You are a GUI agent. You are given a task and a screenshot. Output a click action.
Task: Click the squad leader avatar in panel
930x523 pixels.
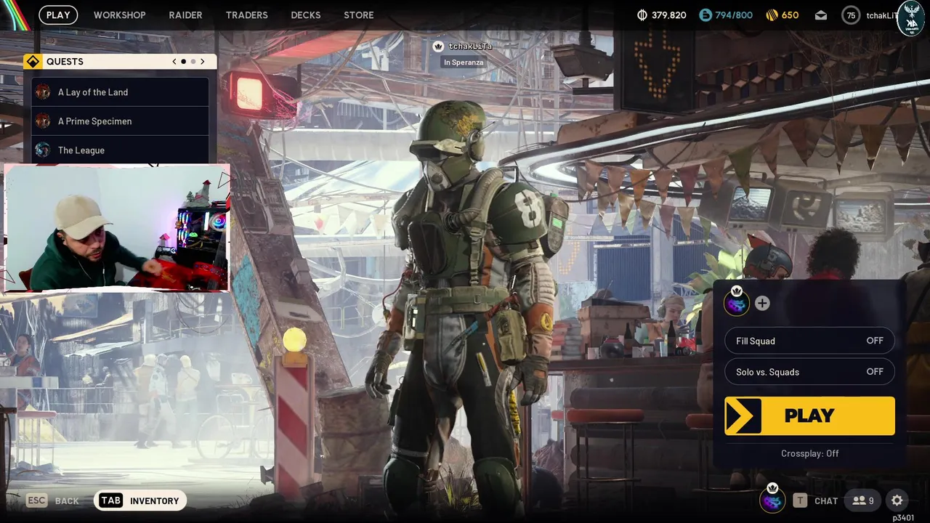point(737,302)
